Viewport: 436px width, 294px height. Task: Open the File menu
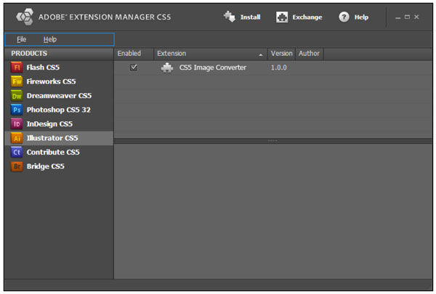point(22,39)
